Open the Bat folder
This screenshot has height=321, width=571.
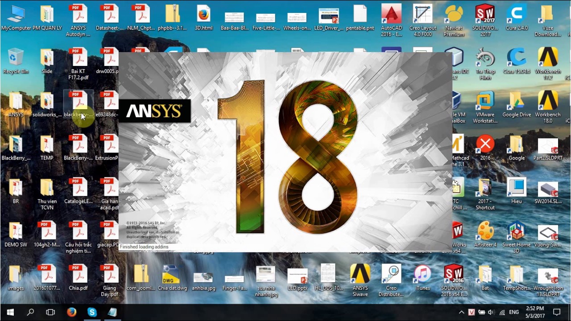485,277
